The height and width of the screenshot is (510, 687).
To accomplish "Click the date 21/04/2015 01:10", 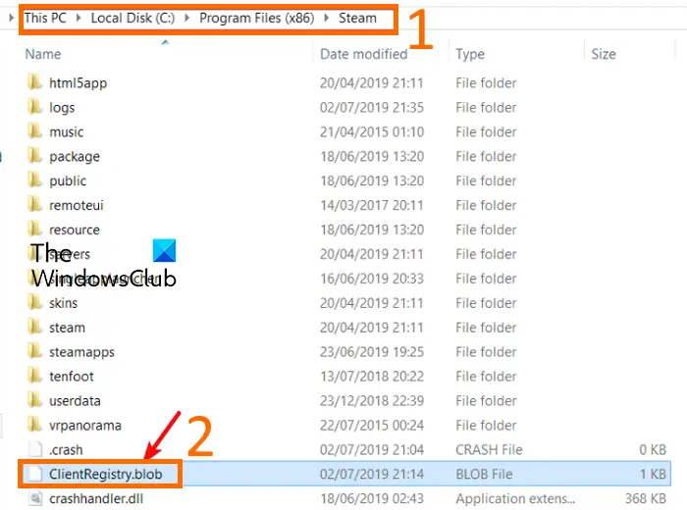I will point(372,131).
